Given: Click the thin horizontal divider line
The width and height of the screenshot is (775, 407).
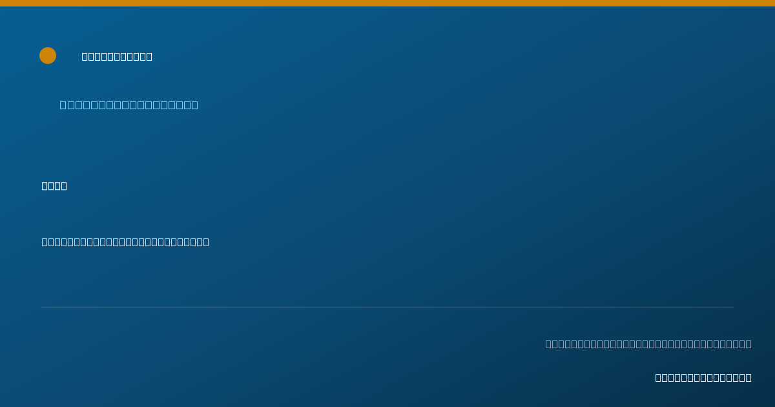Looking at the screenshot, I should (x=387, y=308).
